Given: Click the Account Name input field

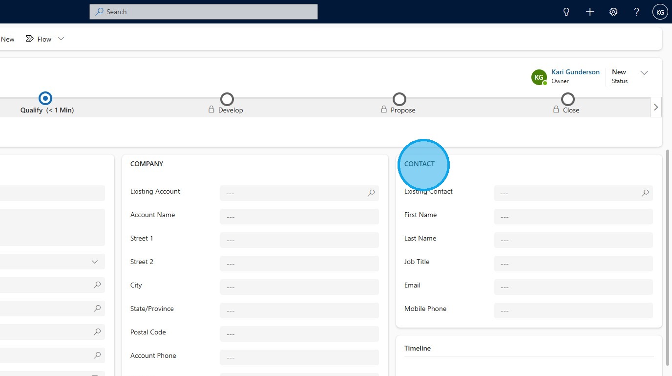Looking at the screenshot, I should point(299,217).
